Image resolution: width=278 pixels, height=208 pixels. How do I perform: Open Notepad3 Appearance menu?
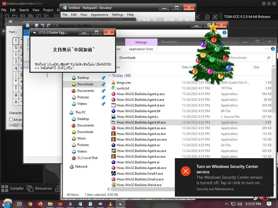coord(99,15)
